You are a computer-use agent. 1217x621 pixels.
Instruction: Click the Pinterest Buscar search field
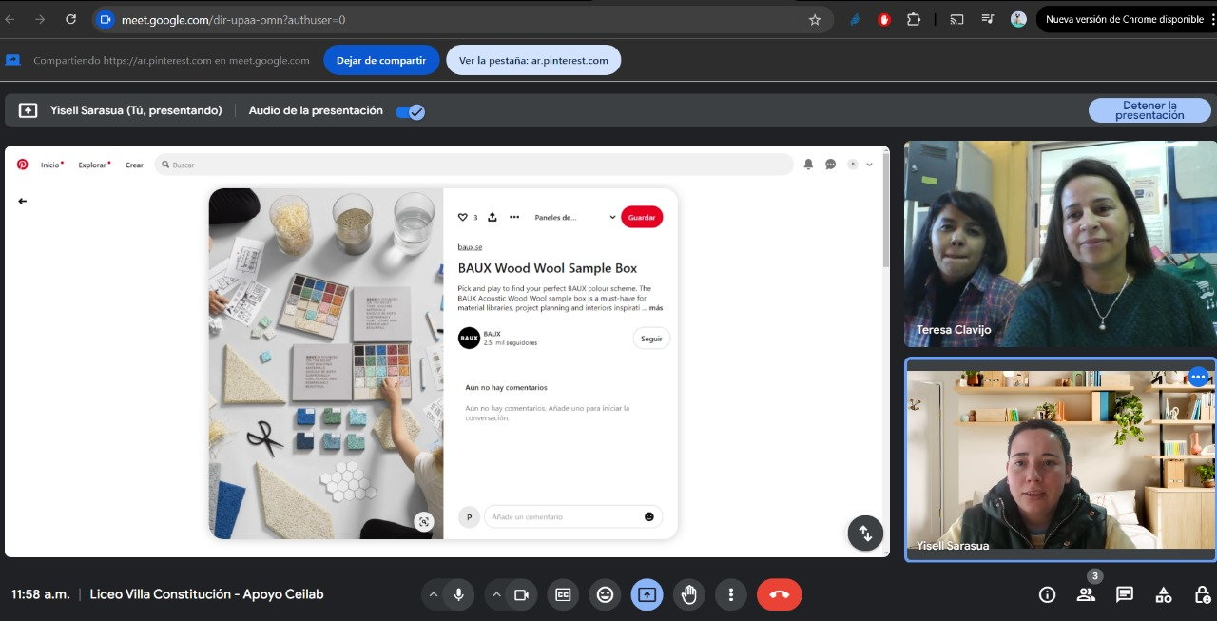tap(473, 165)
